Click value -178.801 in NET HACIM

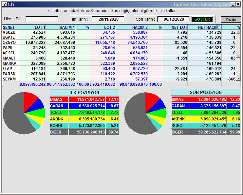(x=213, y=79)
